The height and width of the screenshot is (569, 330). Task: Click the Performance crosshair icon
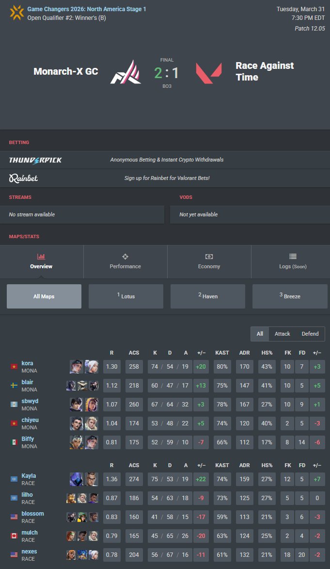click(126, 257)
